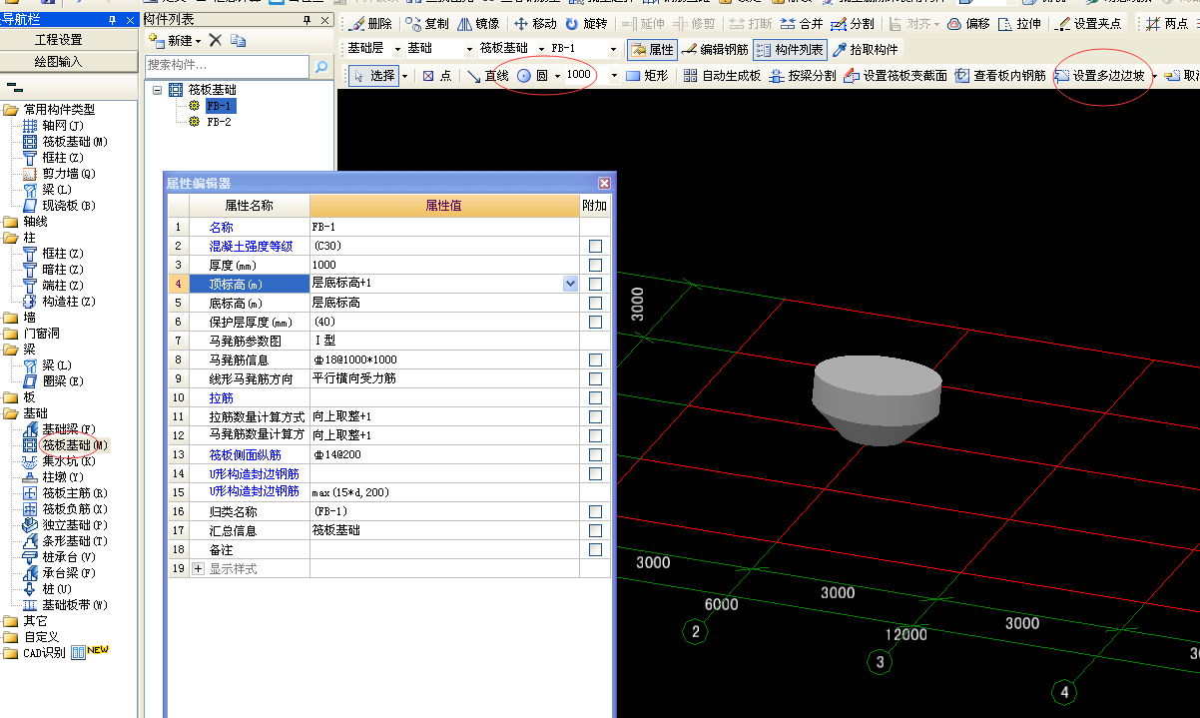Click 设置夹点 tool
Screen dimensions: 1200x718
pos(1088,24)
